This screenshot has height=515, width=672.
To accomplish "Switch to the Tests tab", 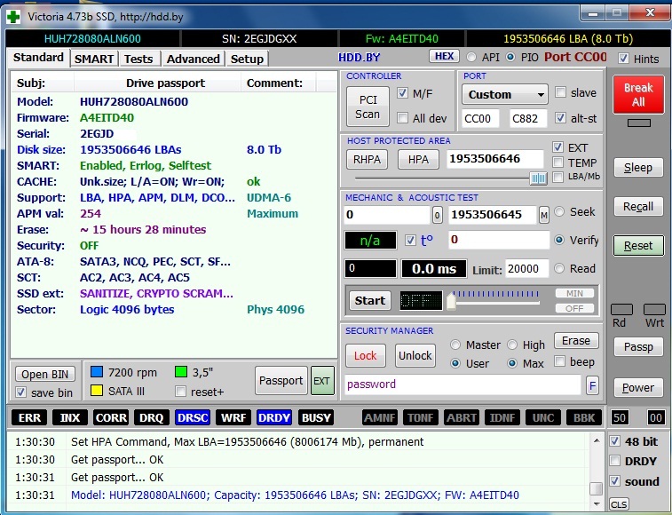I will tap(138, 59).
